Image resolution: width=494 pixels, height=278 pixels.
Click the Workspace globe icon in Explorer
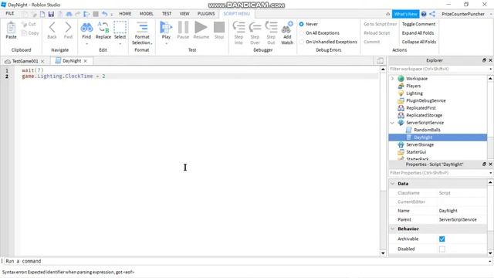coord(401,79)
